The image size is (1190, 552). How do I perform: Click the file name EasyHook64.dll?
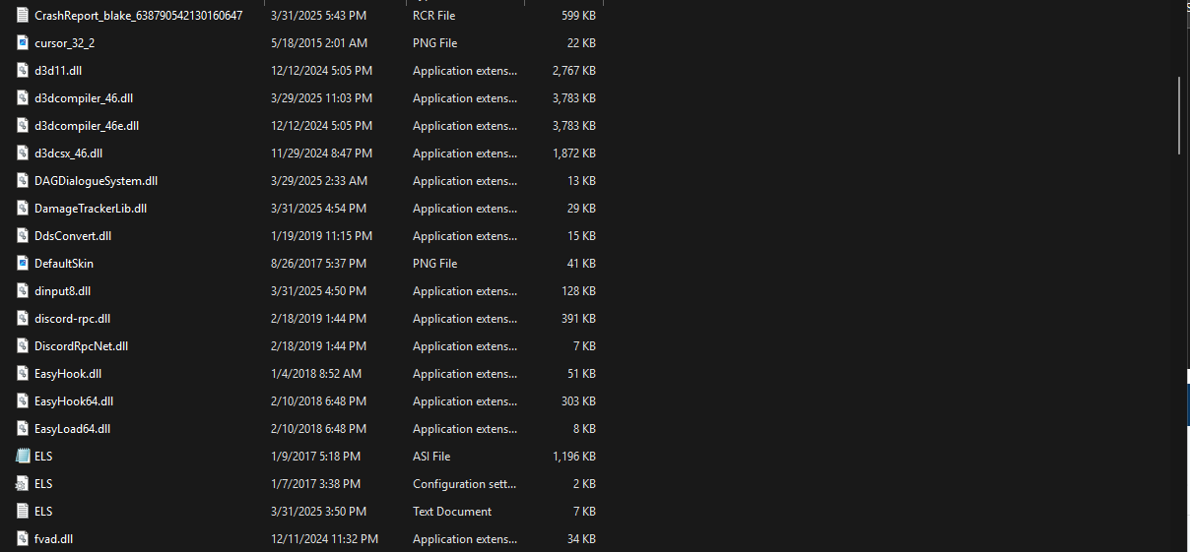(x=74, y=401)
